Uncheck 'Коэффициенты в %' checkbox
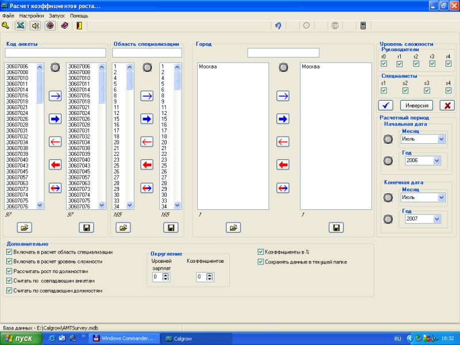460x345 pixels. point(260,252)
